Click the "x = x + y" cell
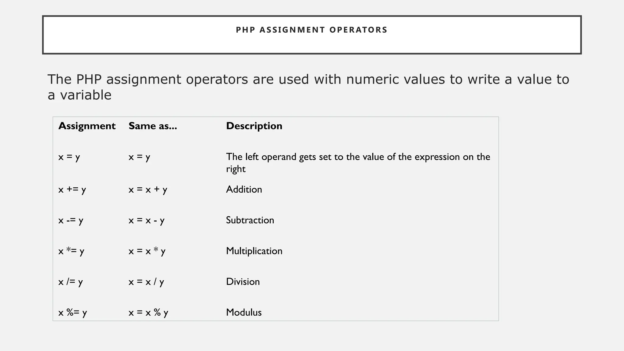624x351 pixels. point(148,190)
